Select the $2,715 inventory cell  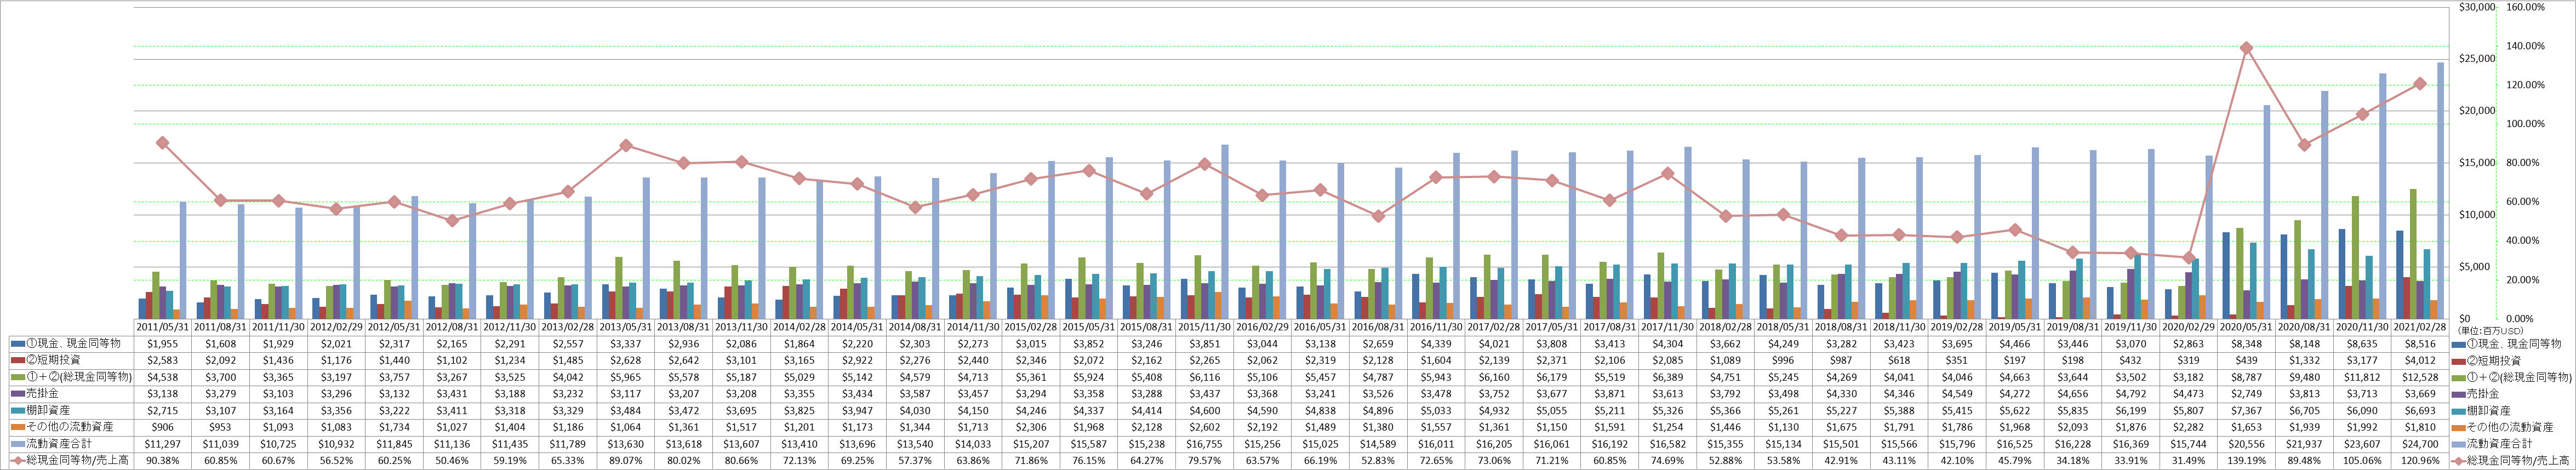click(x=162, y=410)
